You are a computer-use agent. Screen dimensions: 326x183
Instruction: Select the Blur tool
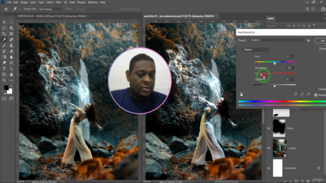11,57
